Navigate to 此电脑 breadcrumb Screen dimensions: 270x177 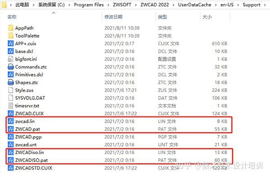tap(22, 4)
